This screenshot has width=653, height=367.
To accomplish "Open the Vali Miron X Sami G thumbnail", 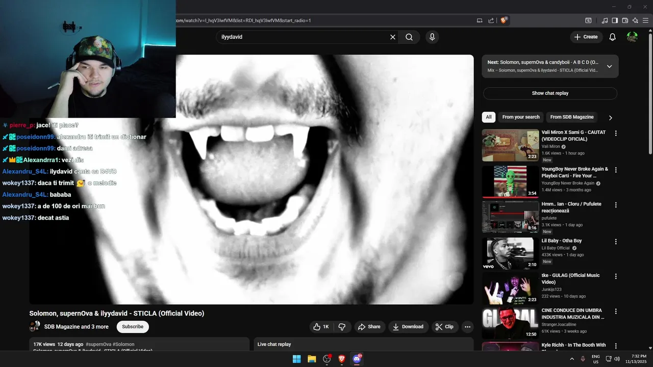I will point(510,145).
